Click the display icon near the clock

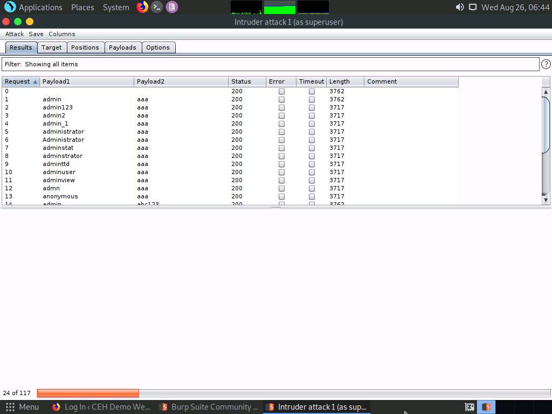point(474,7)
